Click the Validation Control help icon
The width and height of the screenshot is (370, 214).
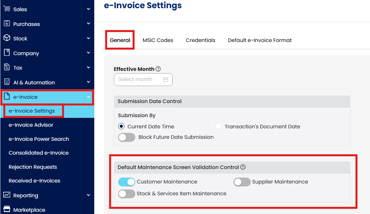coord(243,167)
